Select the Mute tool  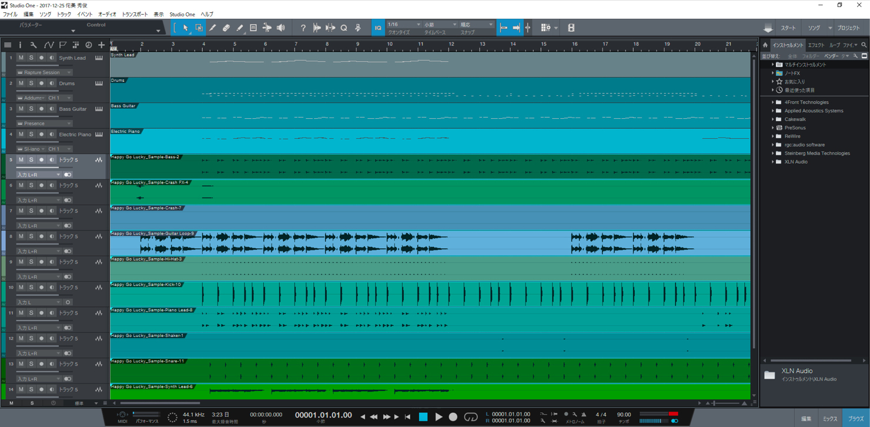pyautogui.click(x=253, y=28)
